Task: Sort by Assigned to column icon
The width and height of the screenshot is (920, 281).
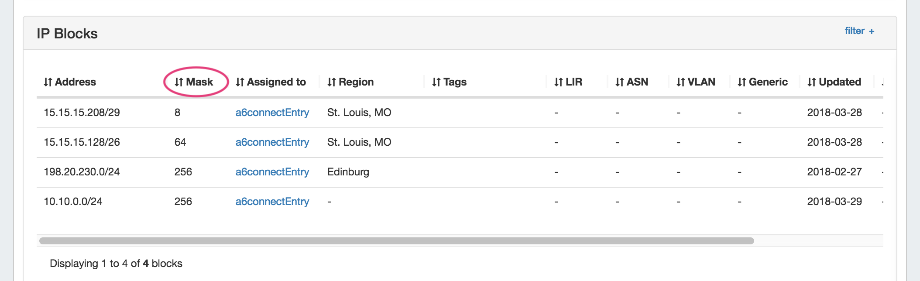Action: click(x=240, y=82)
